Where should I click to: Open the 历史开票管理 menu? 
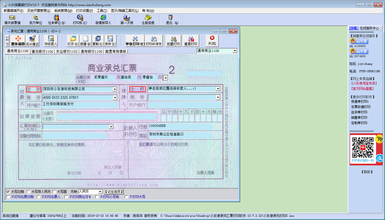pos(39,11)
